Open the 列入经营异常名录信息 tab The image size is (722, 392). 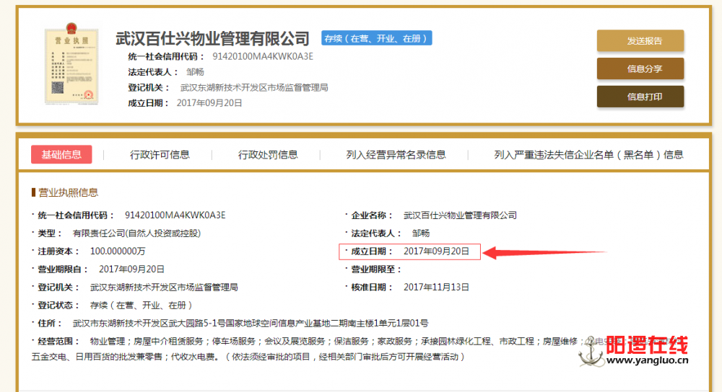pos(396,155)
